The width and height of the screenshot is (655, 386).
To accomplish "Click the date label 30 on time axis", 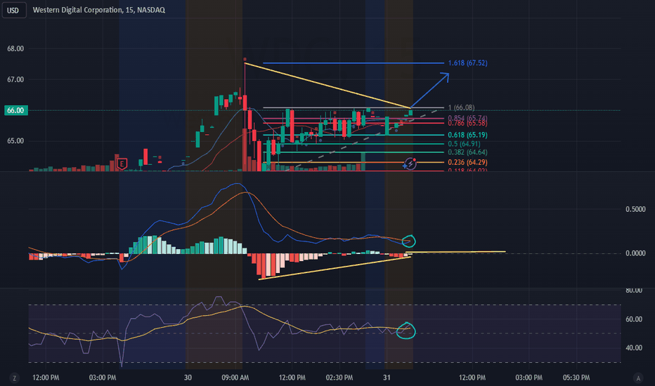I will (x=188, y=378).
